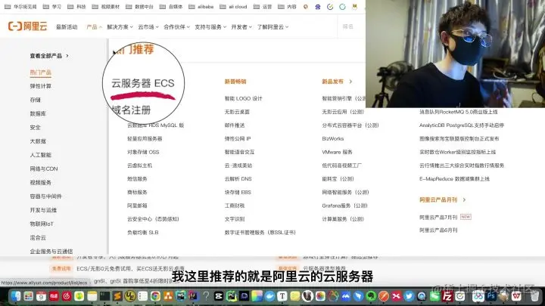The width and height of the screenshot is (545, 306).
Task: Open Launchpad in the dock
Action: 29,296
